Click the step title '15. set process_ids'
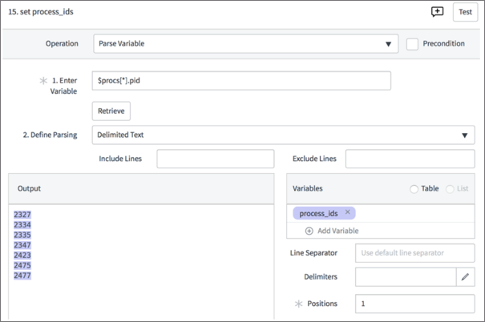485x322 pixels. click(x=41, y=12)
